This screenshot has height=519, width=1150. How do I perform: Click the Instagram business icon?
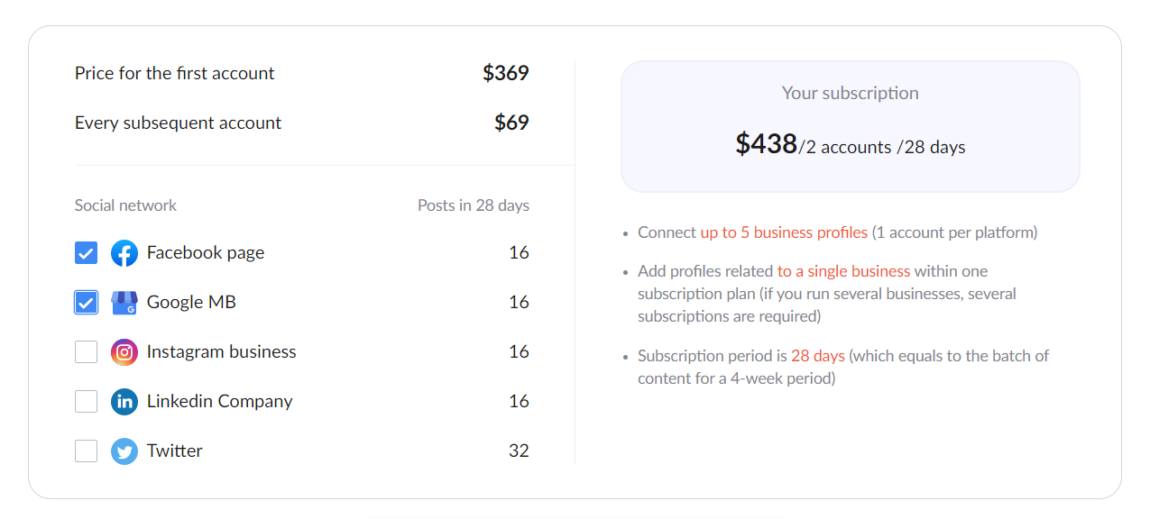(x=124, y=352)
